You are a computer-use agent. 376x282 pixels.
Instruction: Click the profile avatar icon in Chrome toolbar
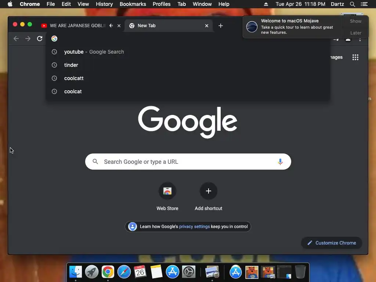click(x=348, y=40)
